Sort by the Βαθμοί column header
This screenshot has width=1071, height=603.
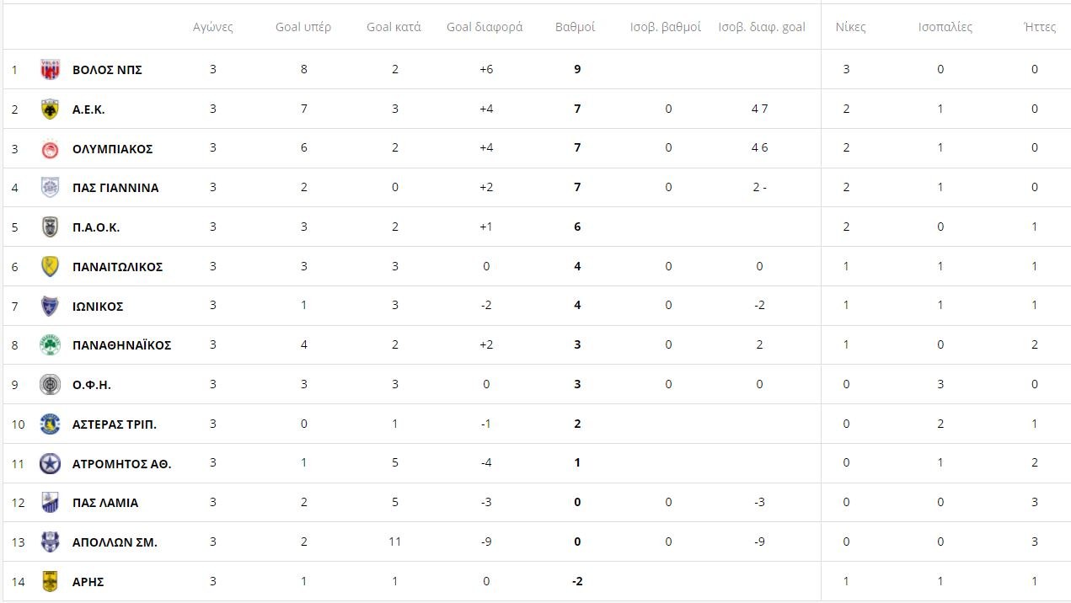point(575,27)
